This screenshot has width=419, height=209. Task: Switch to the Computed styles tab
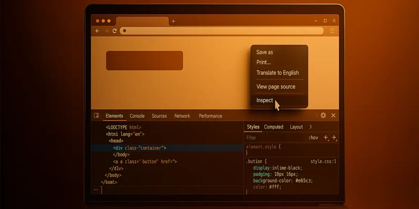[x=274, y=127]
